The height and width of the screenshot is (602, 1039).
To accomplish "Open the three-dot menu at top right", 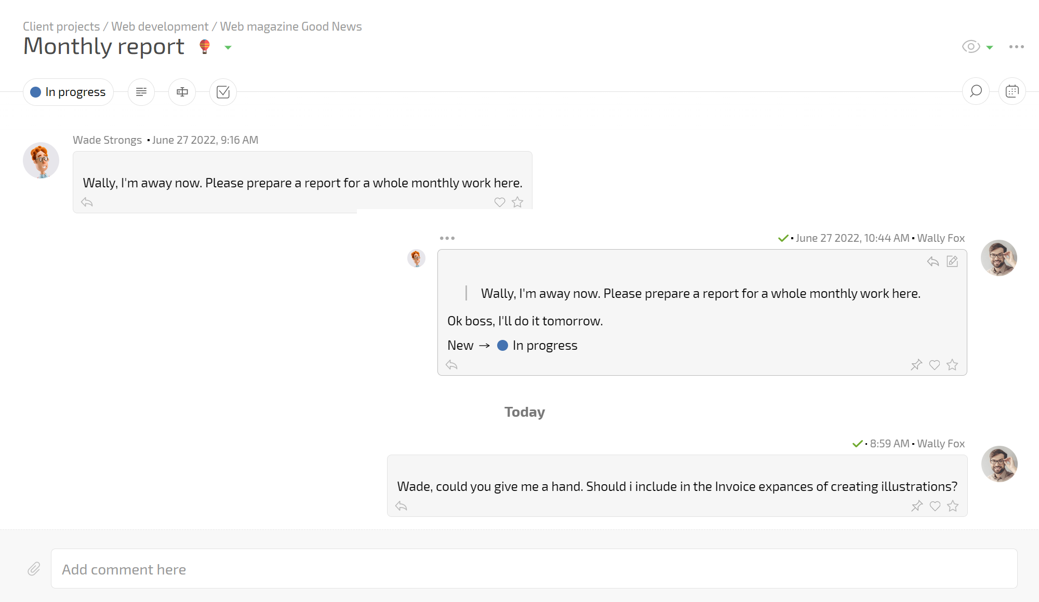I will coord(1016,47).
